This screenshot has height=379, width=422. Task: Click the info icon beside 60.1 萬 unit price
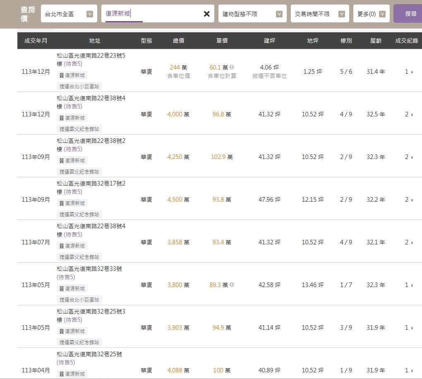point(232,67)
